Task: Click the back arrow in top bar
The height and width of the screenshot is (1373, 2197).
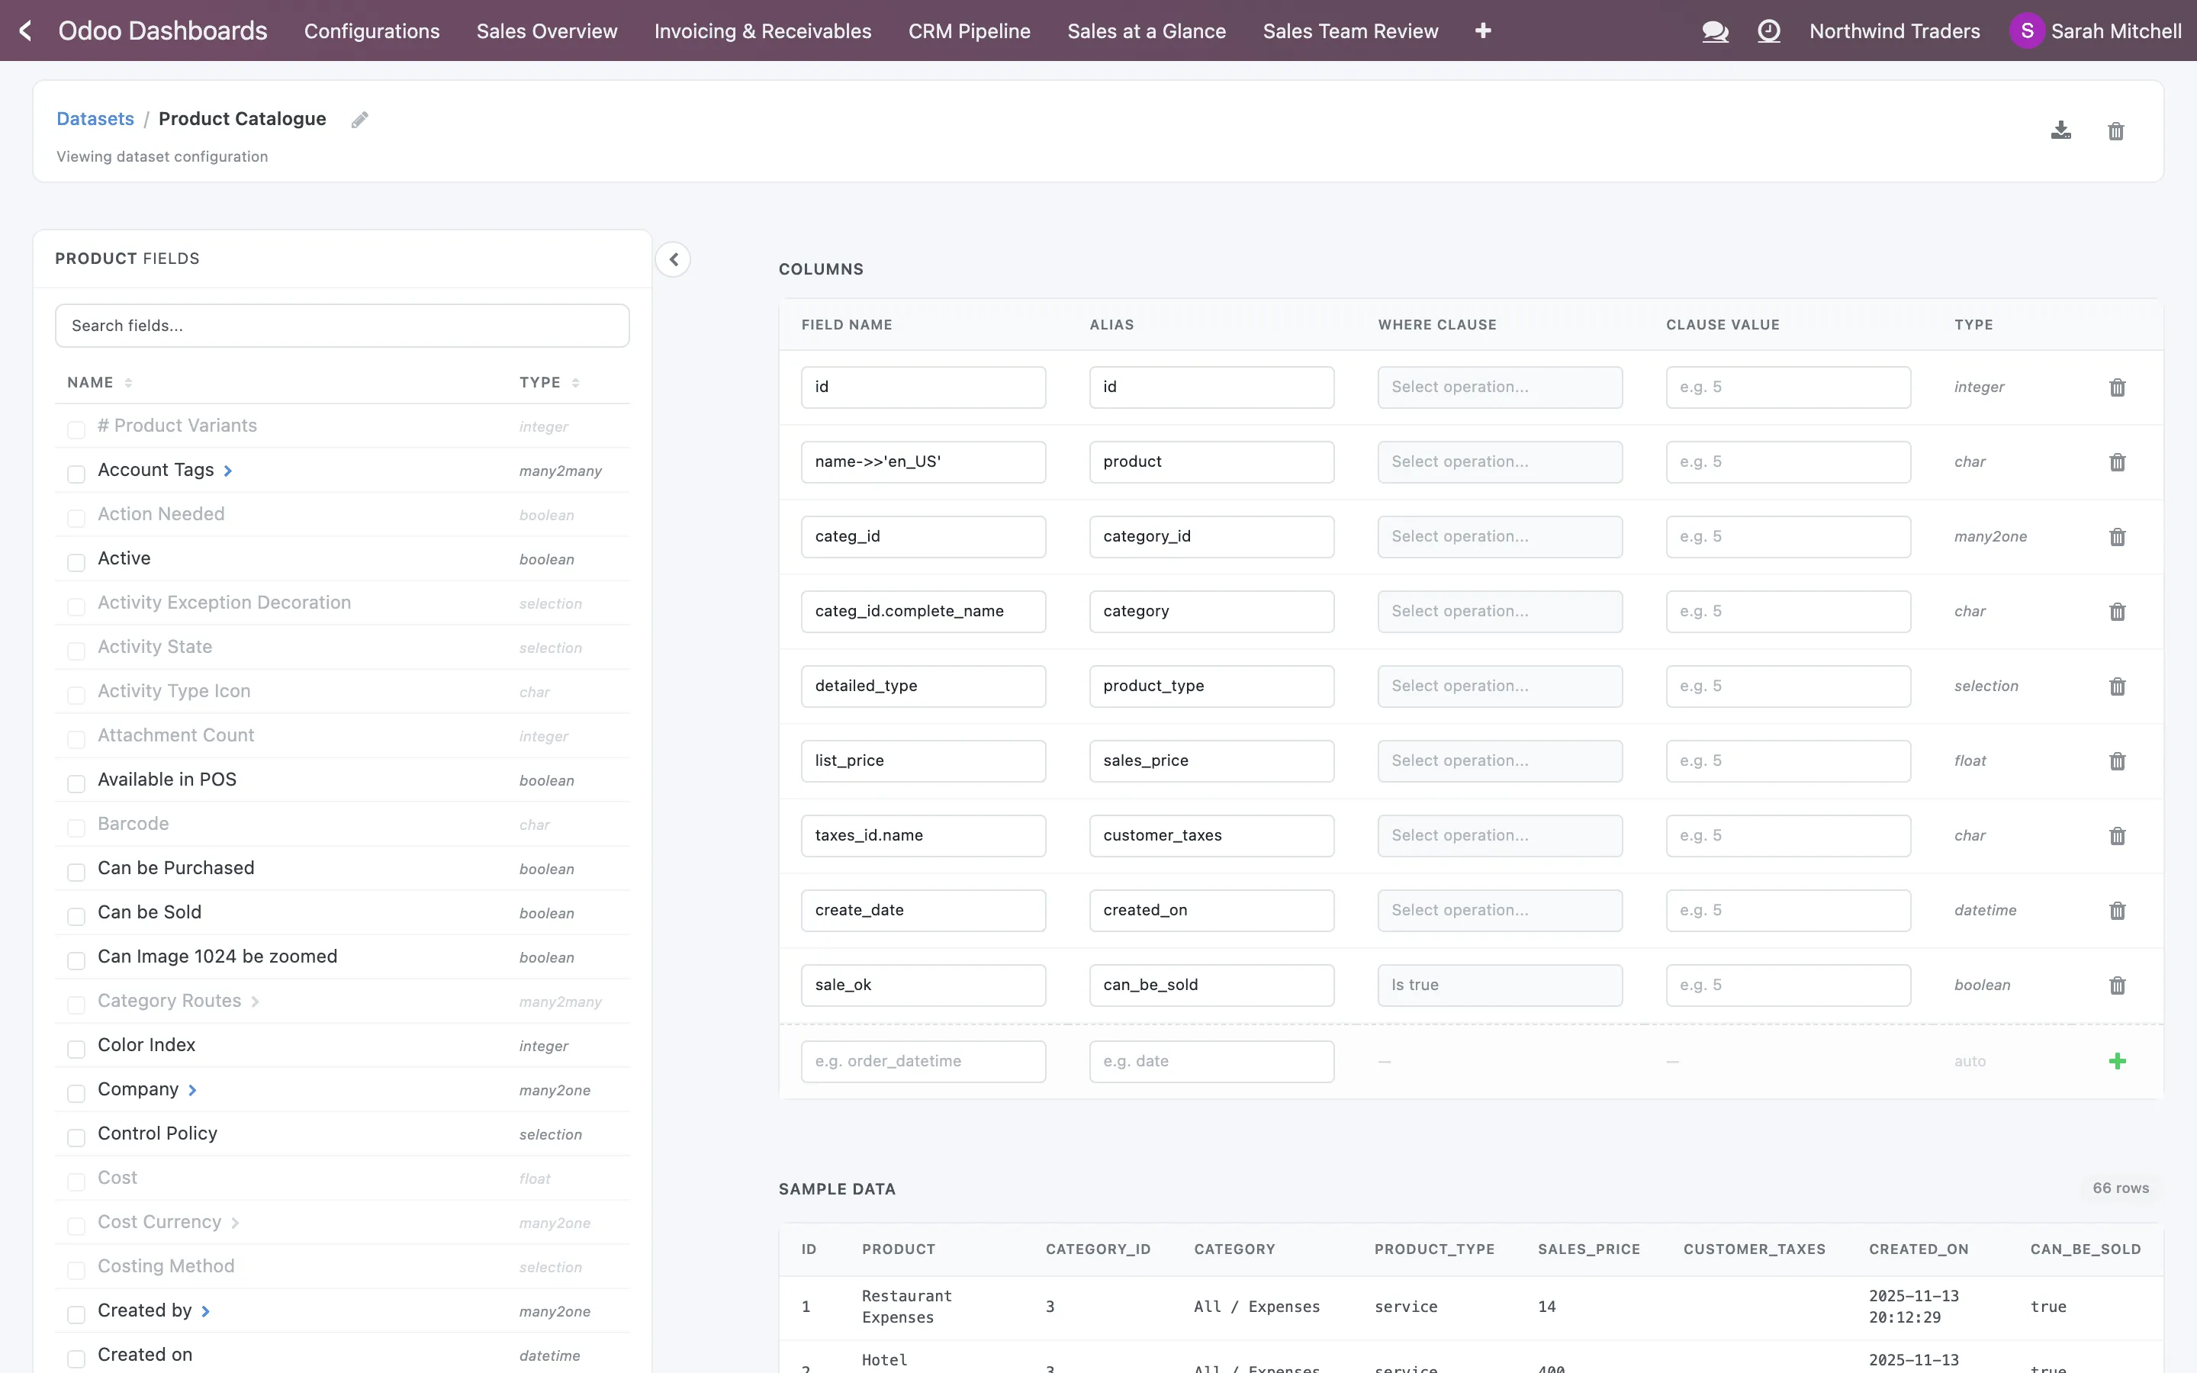Action: (25, 31)
